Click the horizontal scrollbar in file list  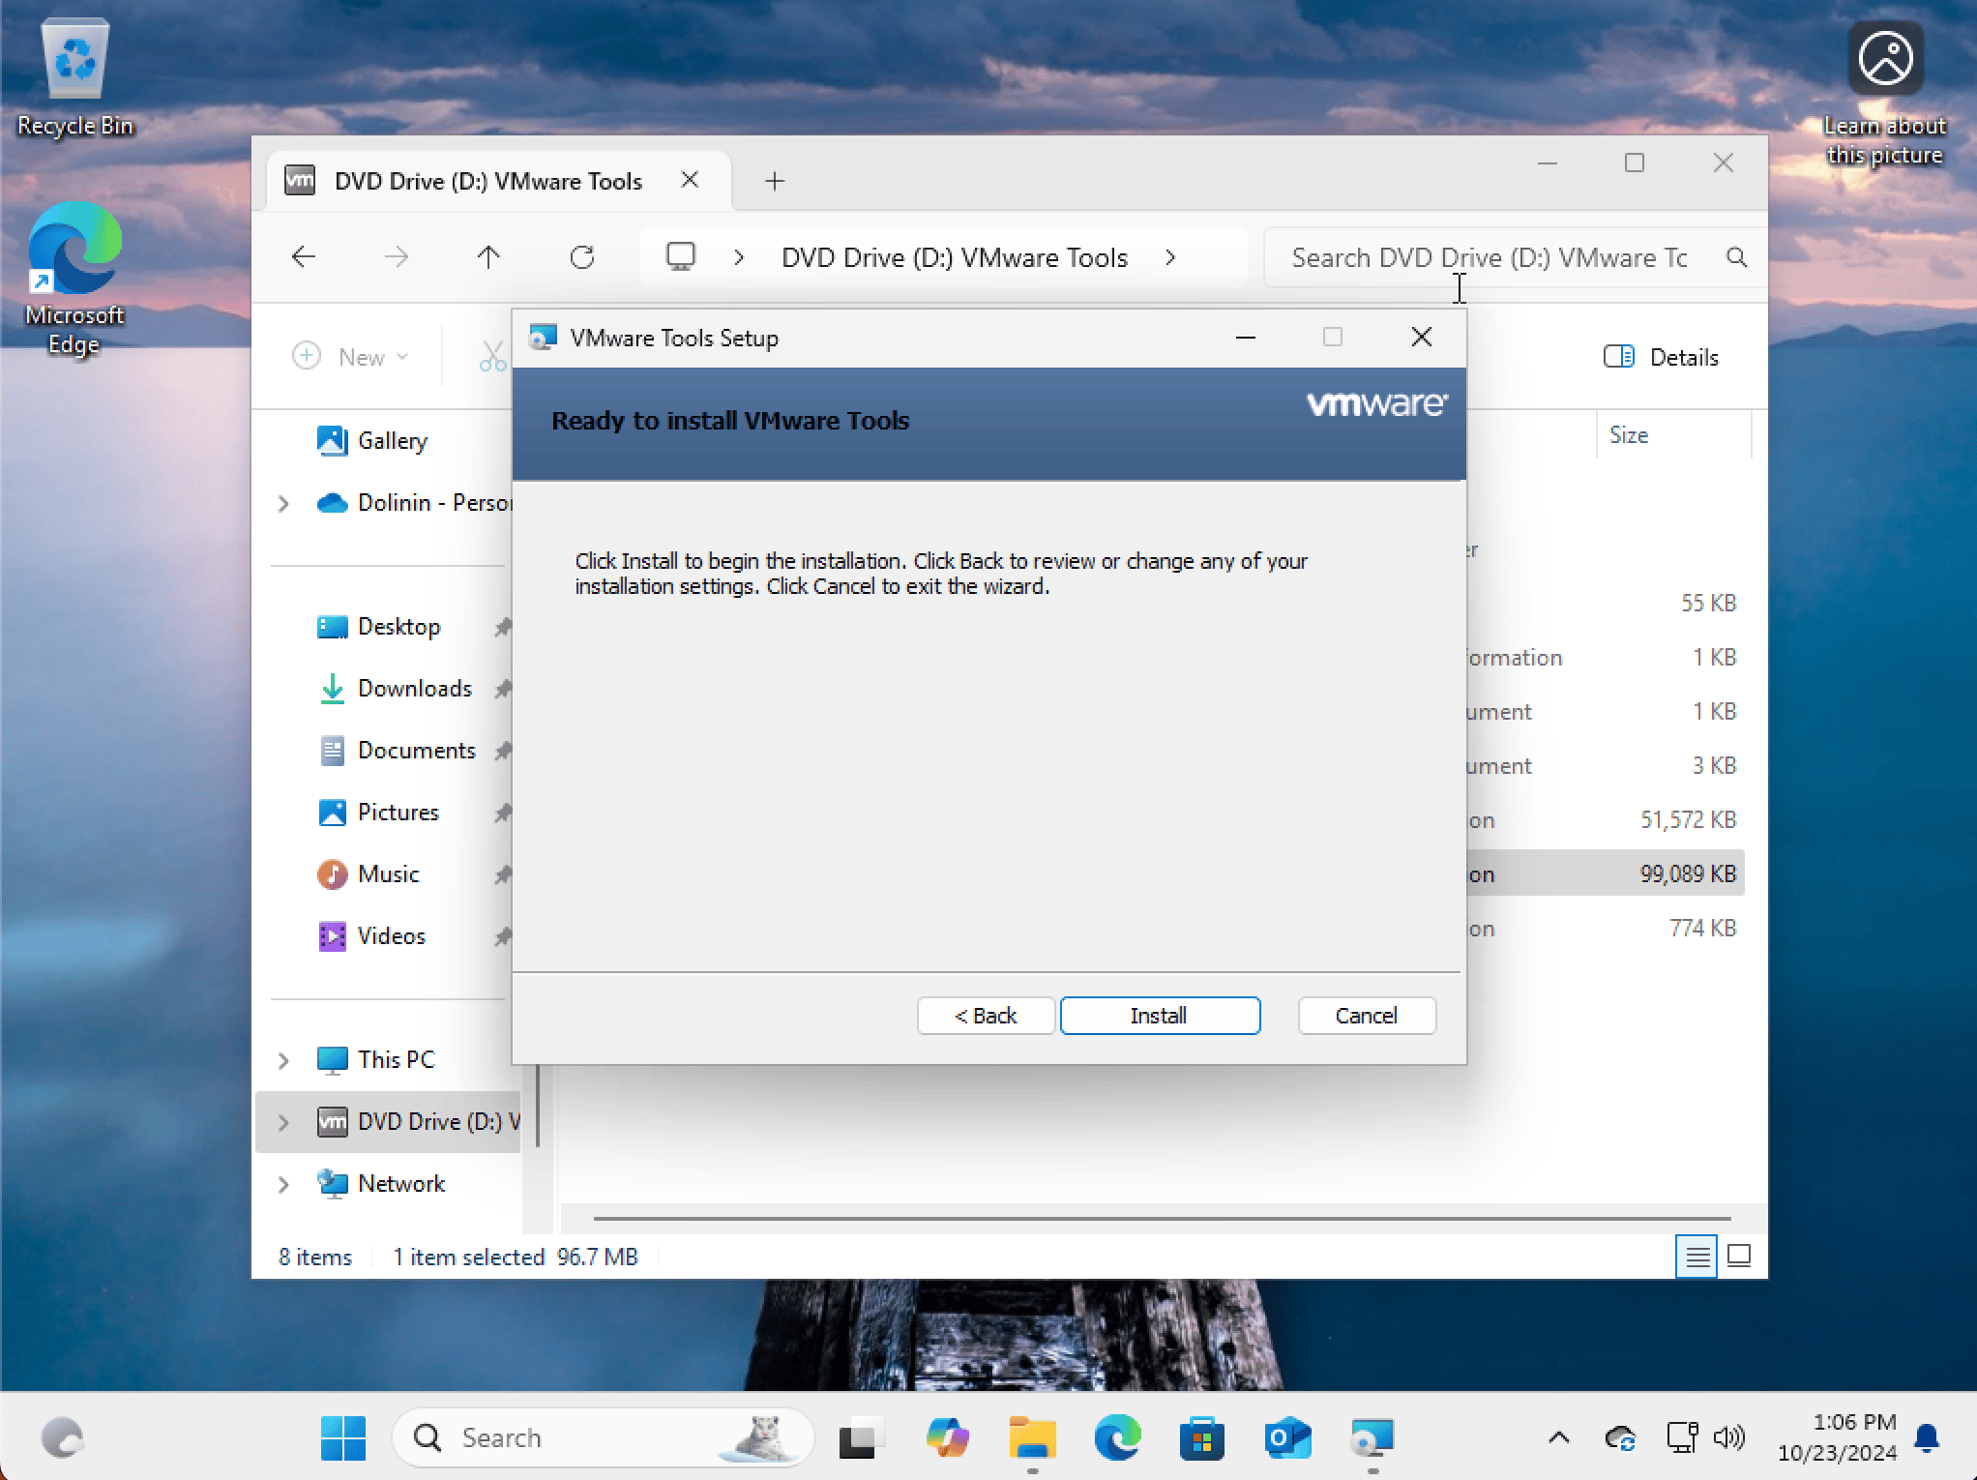[x=1161, y=1218]
